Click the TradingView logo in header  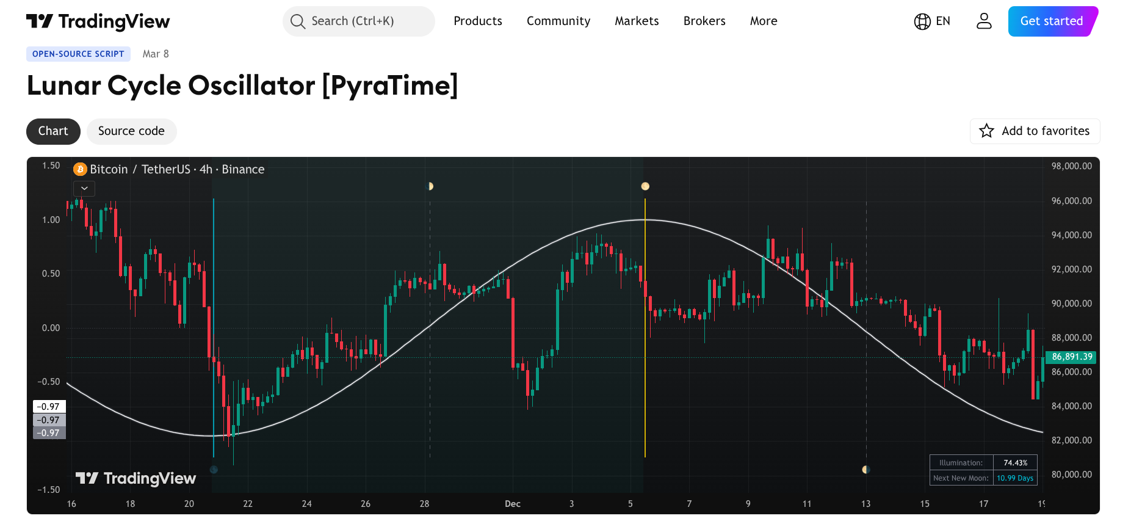tap(98, 21)
